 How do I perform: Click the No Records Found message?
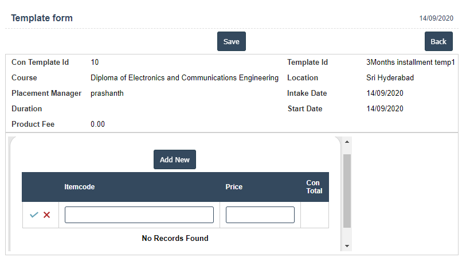point(175,238)
